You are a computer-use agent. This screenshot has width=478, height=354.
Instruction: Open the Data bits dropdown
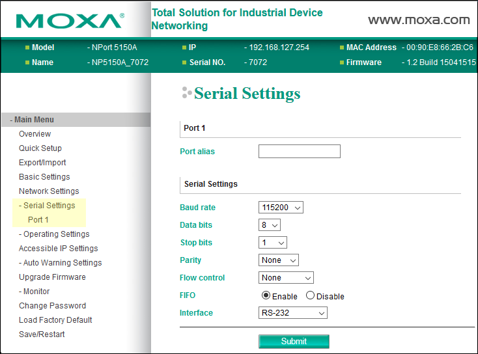270,225
